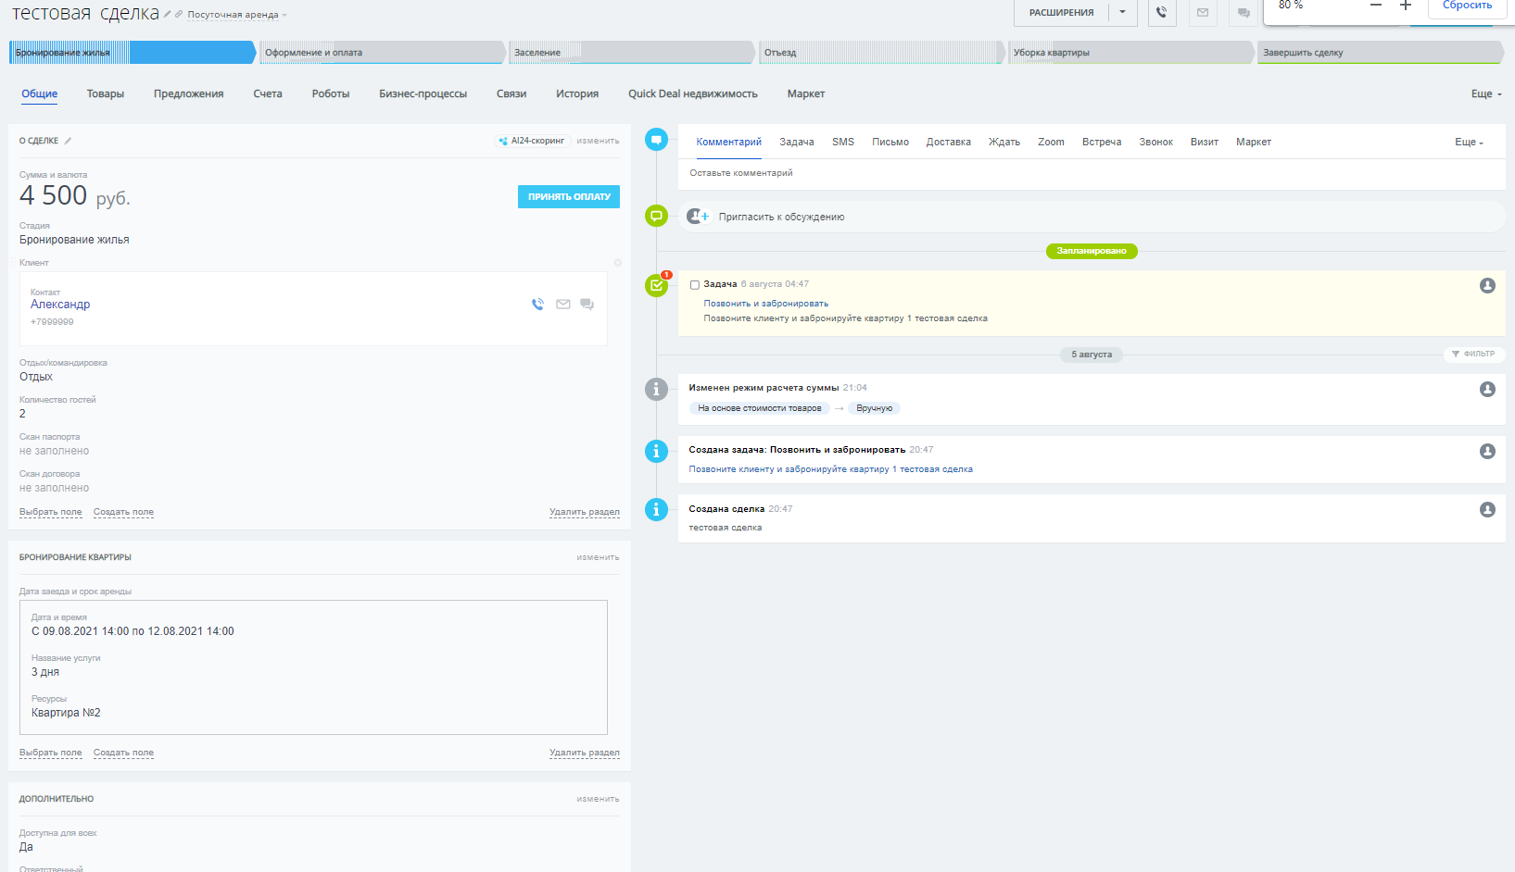Click the pencil icon next to О сделке
1515x872 pixels.
(68, 141)
